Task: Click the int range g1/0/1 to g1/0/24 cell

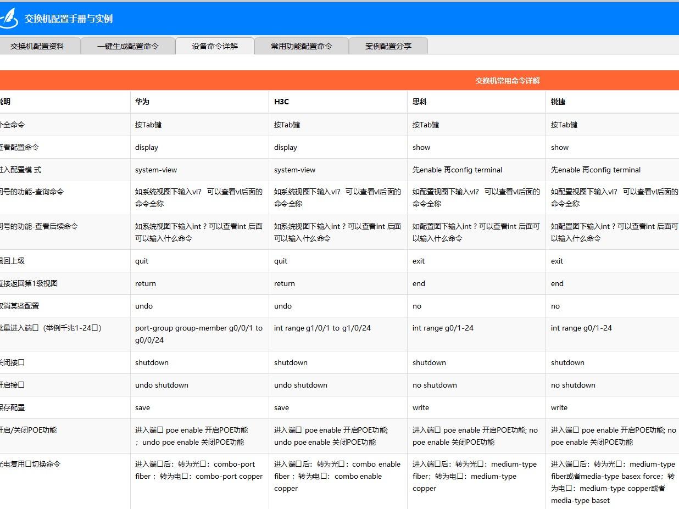Action: [x=322, y=328]
